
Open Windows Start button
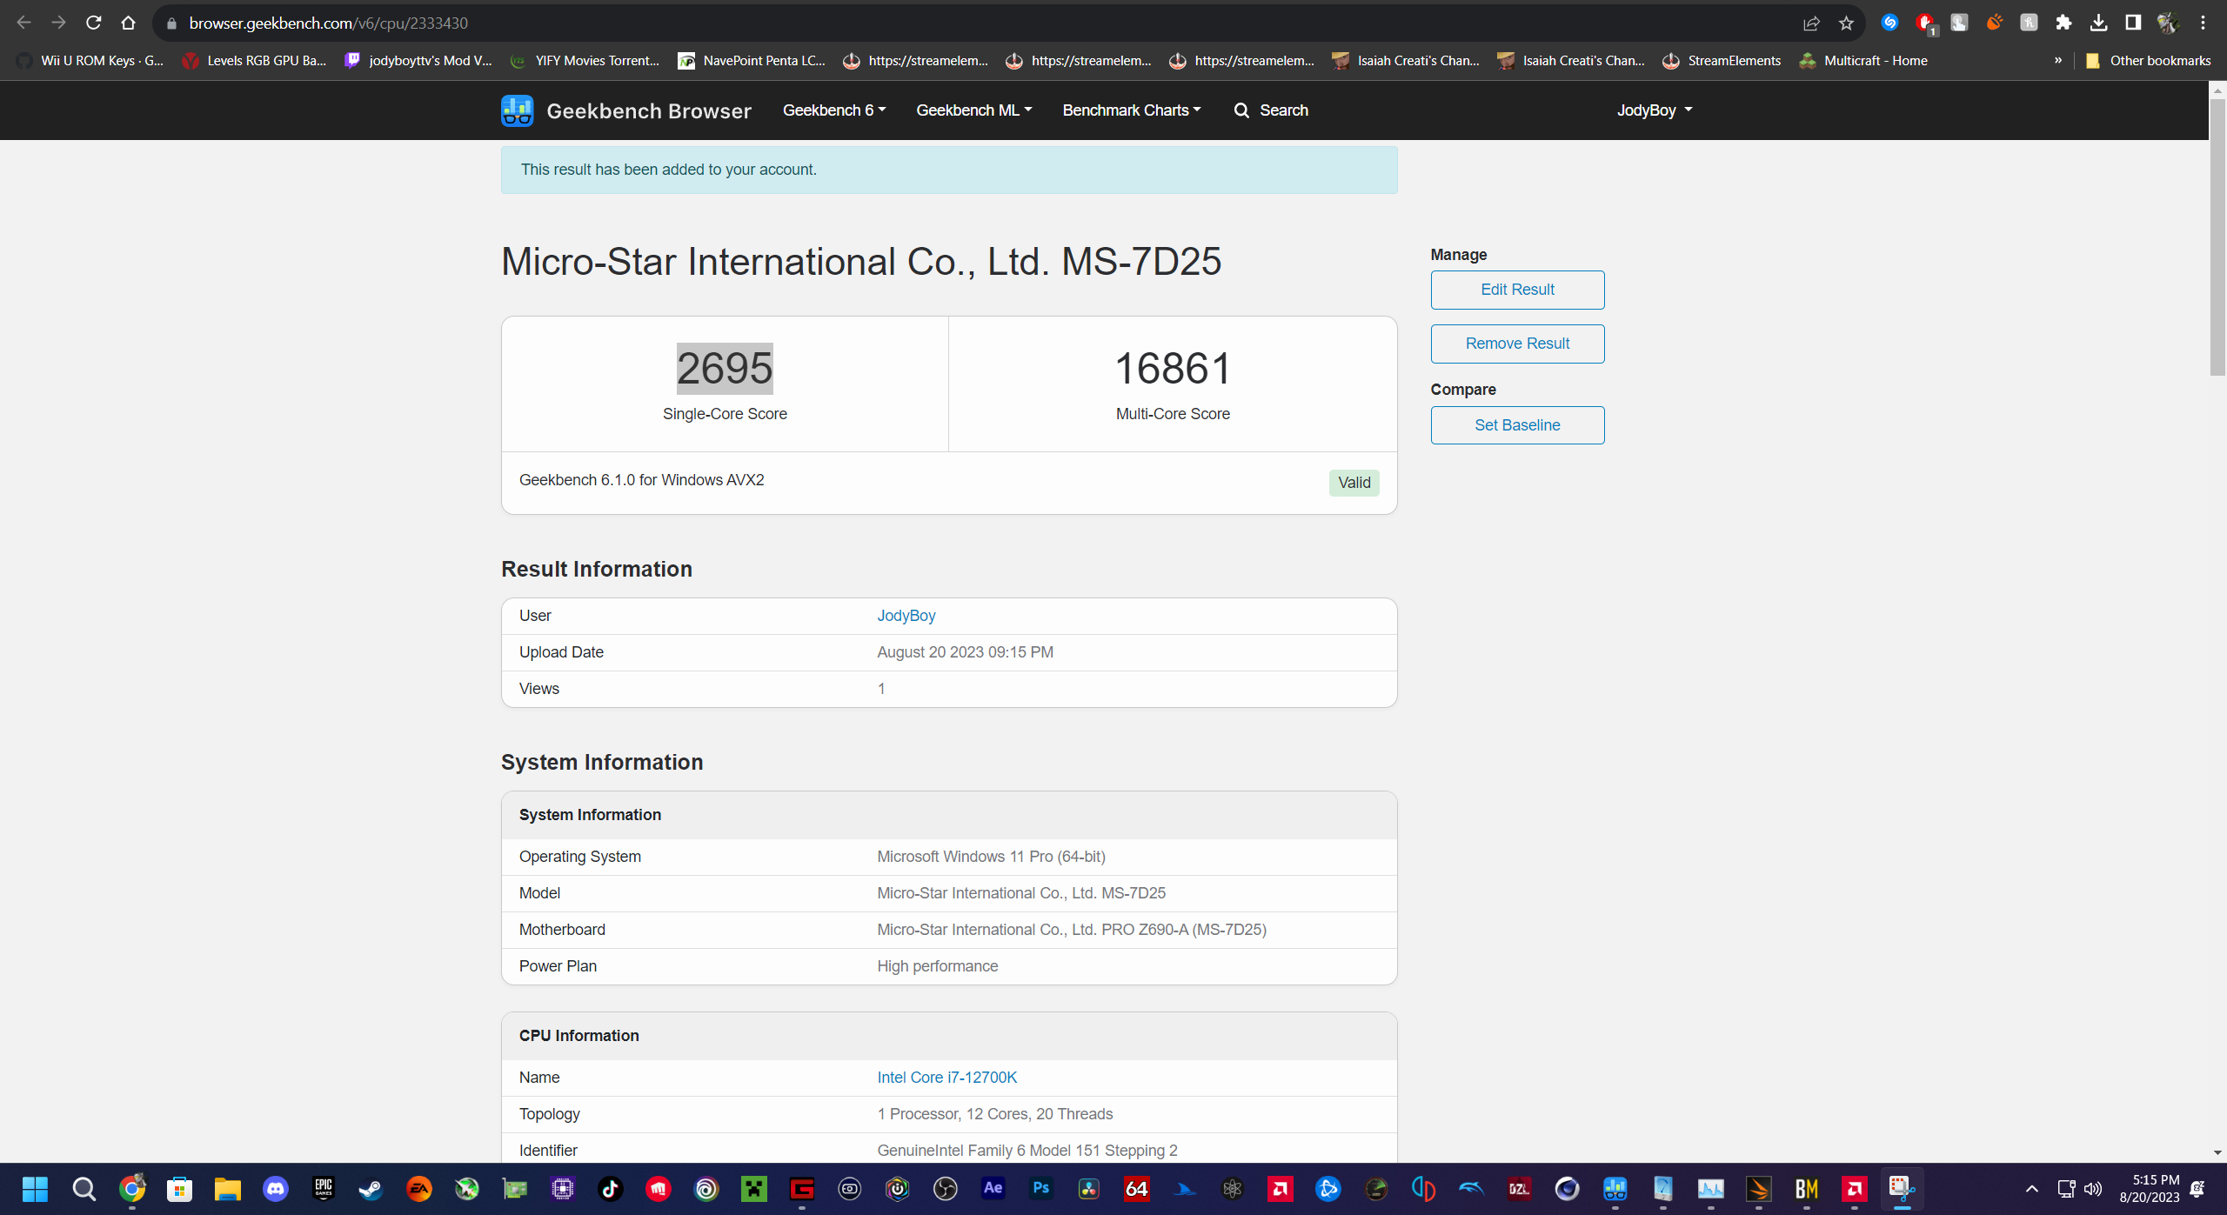(35, 1188)
